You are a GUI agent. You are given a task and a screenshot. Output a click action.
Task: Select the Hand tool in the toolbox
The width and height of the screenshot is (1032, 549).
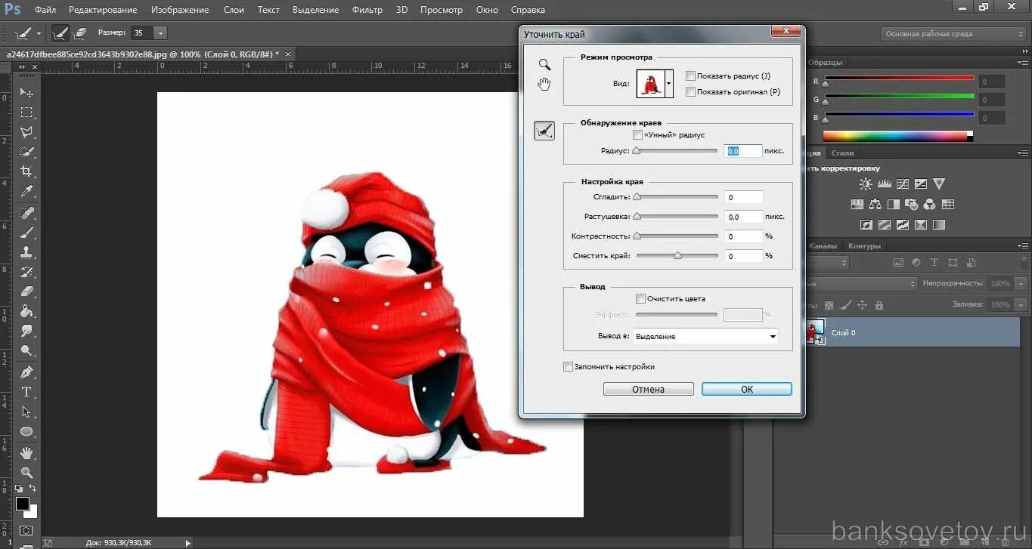coord(26,453)
